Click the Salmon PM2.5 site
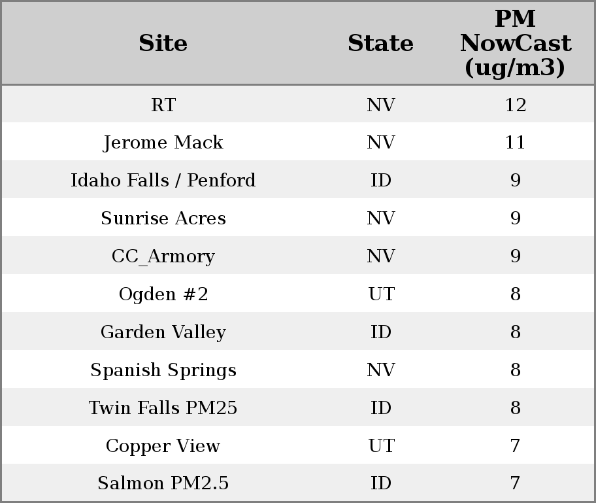This screenshot has height=503, width=596. (x=163, y=483)
